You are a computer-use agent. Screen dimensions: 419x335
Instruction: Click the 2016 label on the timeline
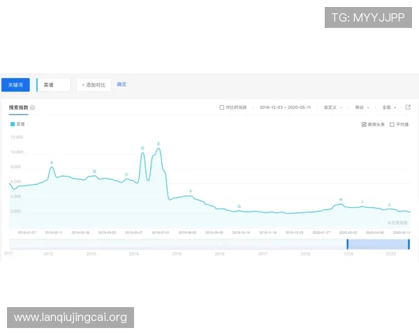220,254
